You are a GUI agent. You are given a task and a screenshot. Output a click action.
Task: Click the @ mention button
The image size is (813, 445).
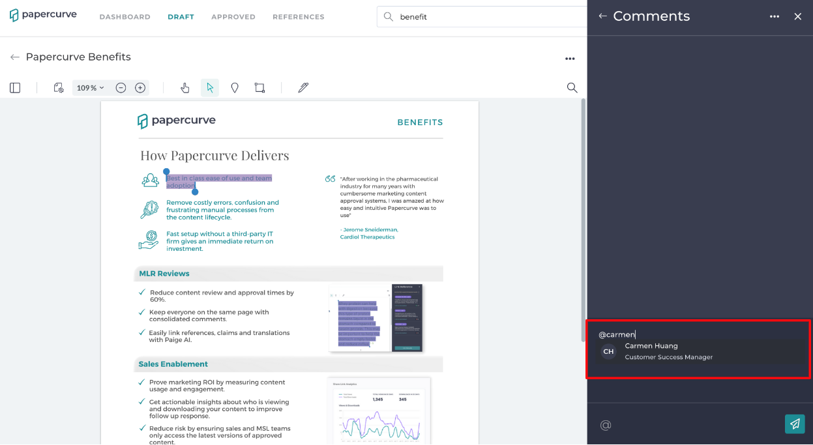(606, 425)
